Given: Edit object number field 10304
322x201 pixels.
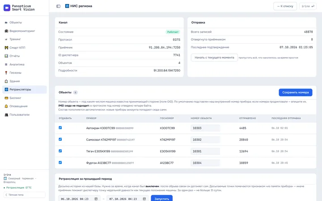Looking at the screenshot, I should (205, 163).
